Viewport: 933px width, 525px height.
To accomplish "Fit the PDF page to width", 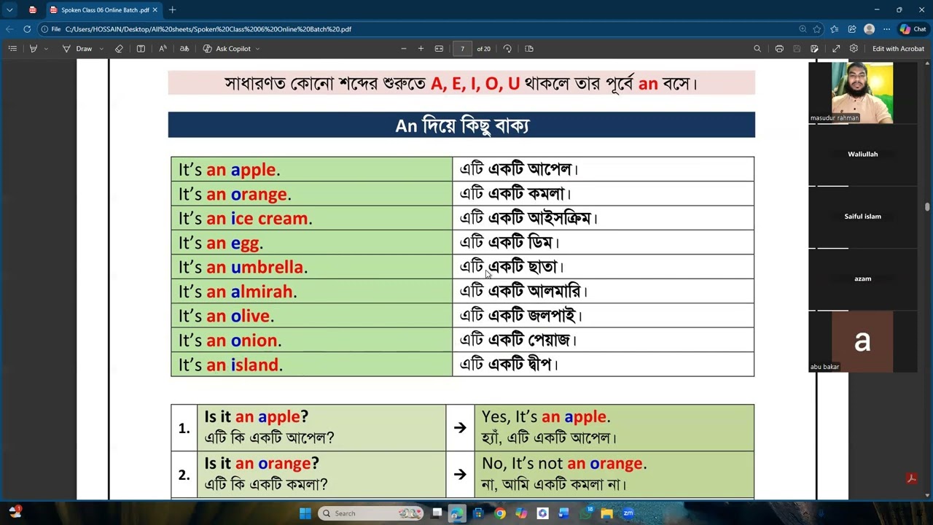I will (x=439, y=49).
